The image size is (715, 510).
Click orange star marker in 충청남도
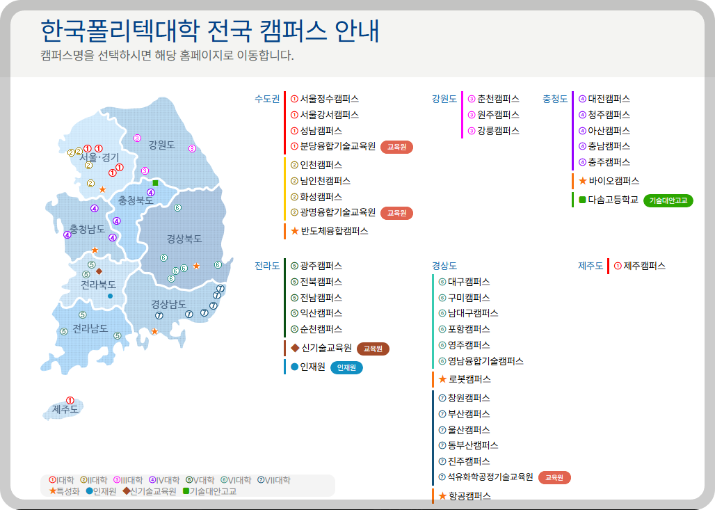(x=95, y=250)
